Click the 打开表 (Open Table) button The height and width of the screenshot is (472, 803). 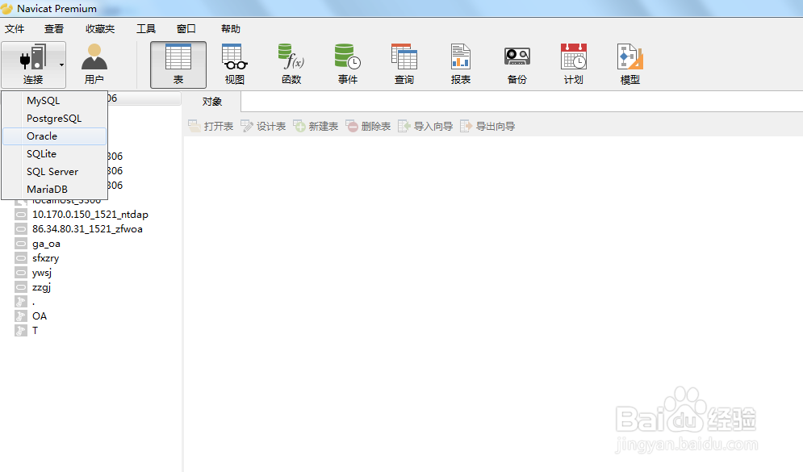211,126
